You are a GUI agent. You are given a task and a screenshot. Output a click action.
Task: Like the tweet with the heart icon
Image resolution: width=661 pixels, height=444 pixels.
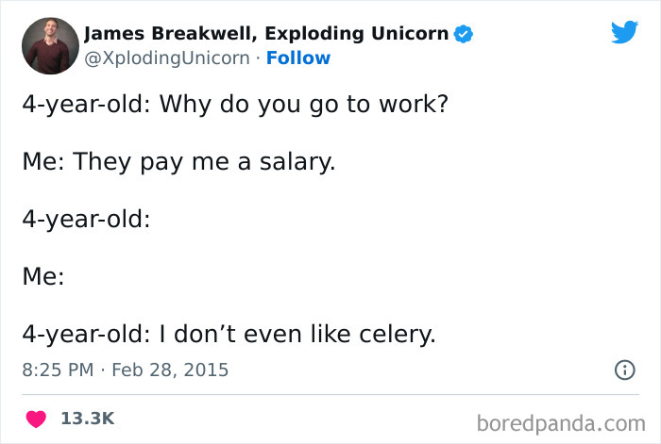coord(37,418)
